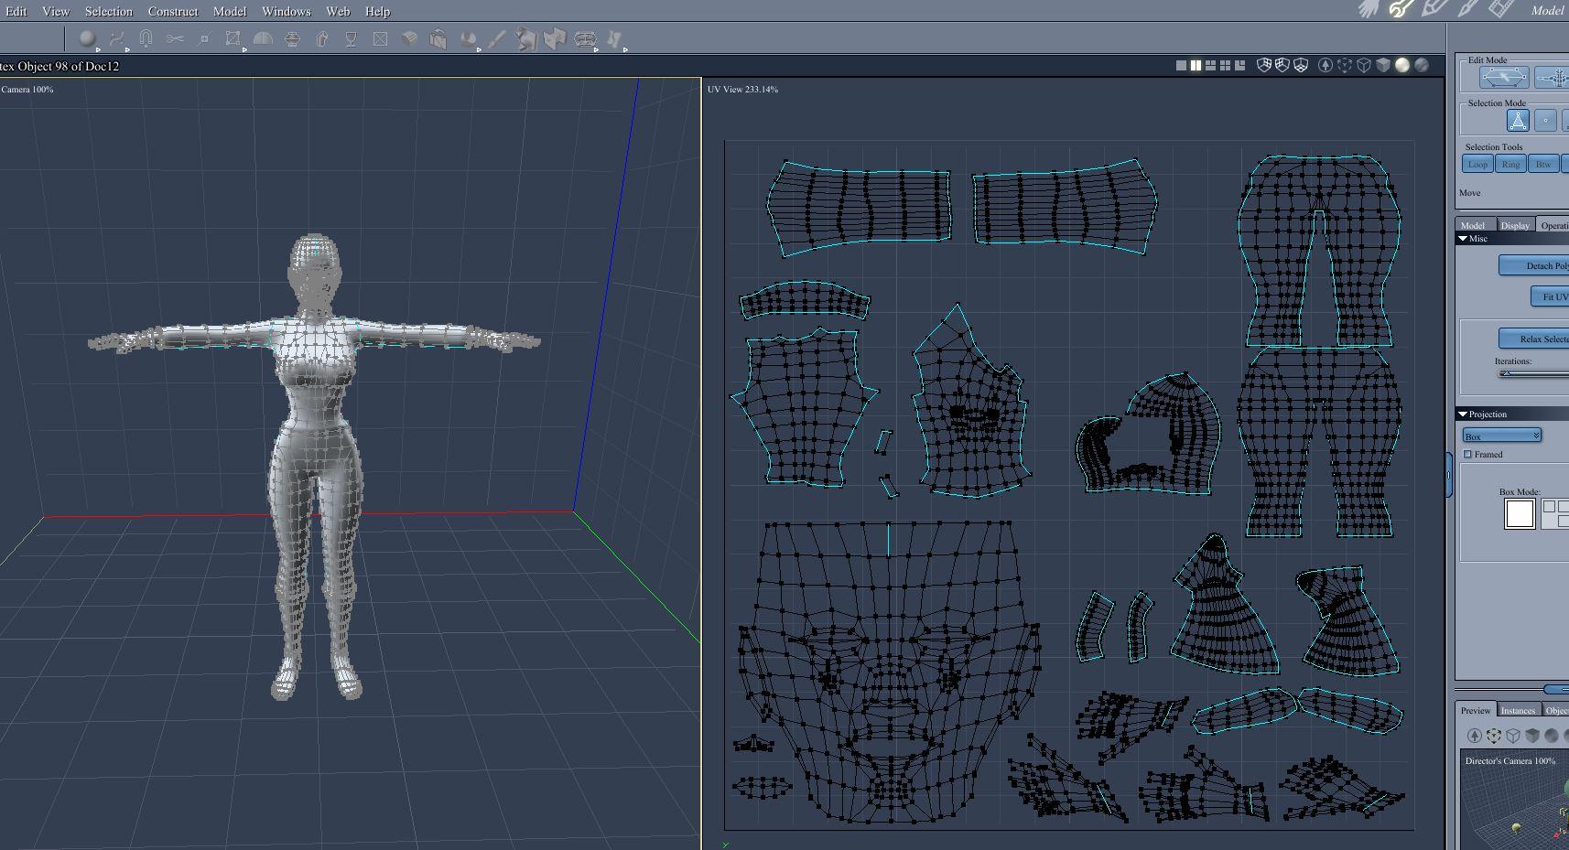This screenshot has height=850, width=1569.
Task: Open the sphere tool flyout arrow
Action: pos(98,49)
